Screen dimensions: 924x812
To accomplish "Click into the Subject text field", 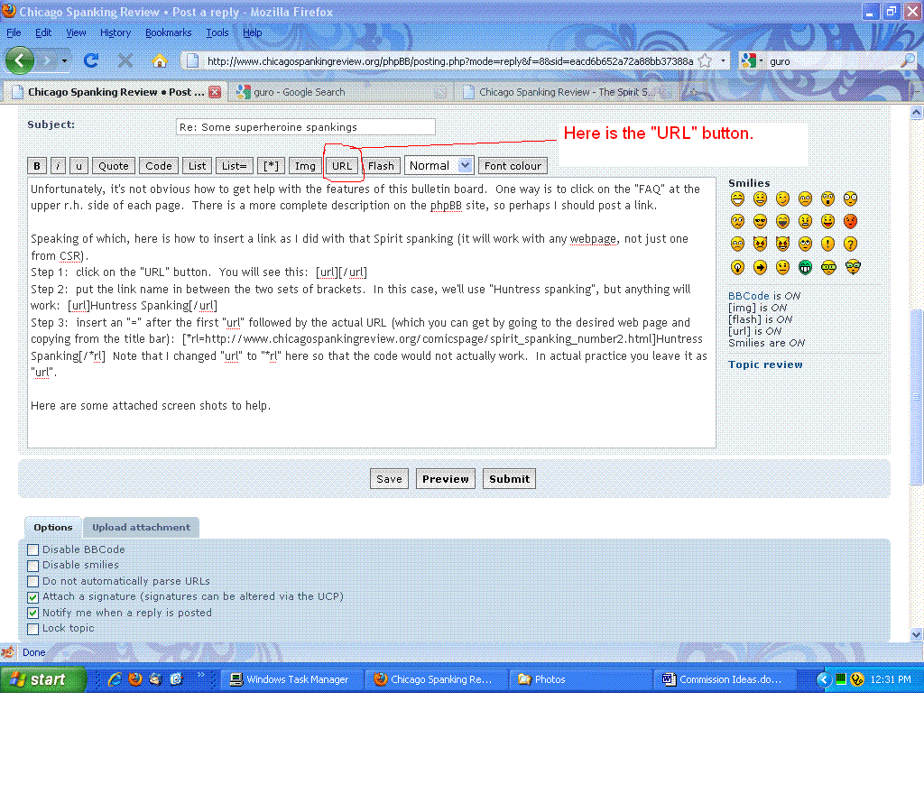I will click(305, 126).
